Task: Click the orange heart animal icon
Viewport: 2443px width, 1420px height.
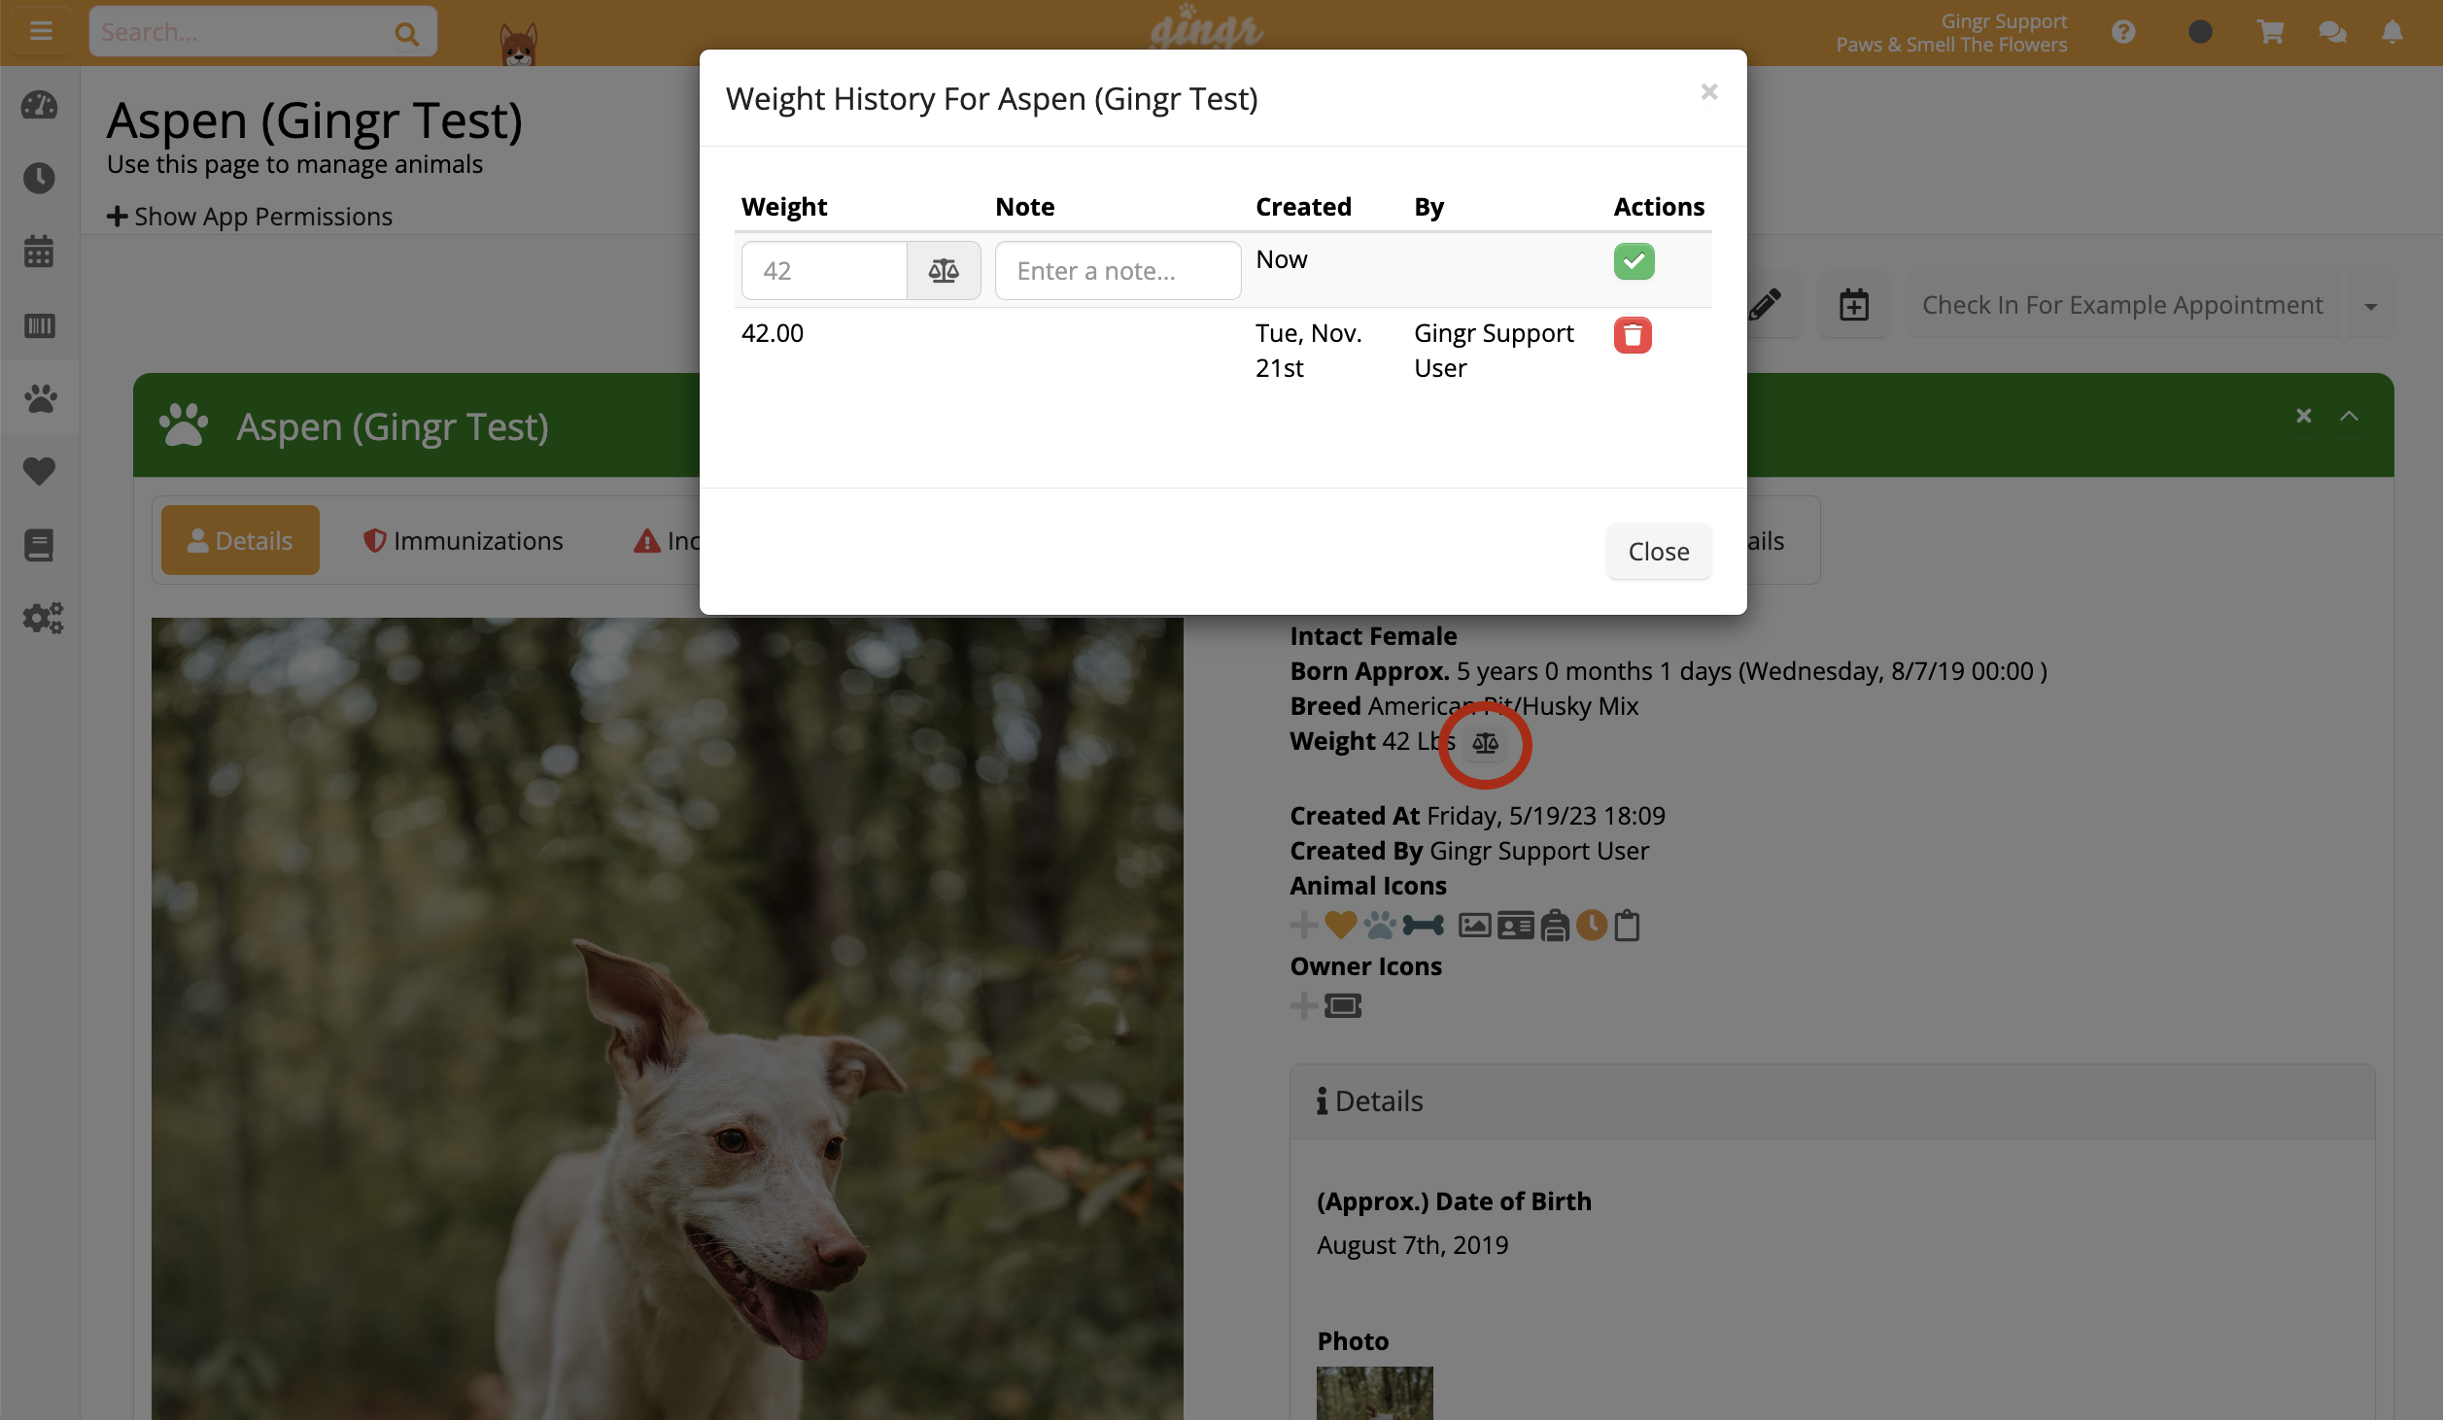Action: coord(1341,926)
